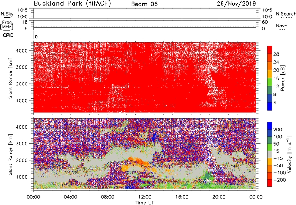
Task: Click the "N.Search" legend label
Action: click(286, 14)
